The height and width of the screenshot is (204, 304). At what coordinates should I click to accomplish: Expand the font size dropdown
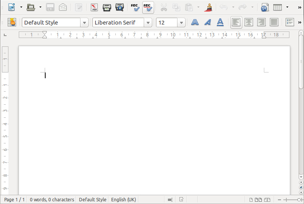[181, 23]
